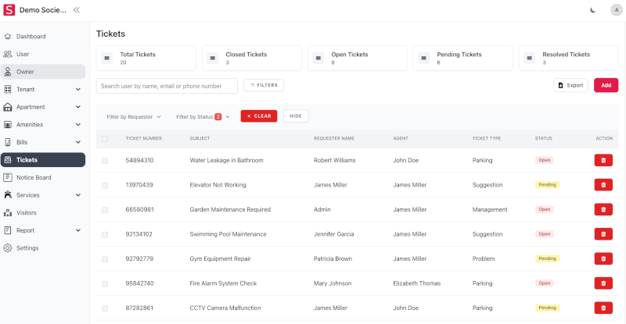Delete the Swimming Pool Maintenance ticket

point(603,234)
